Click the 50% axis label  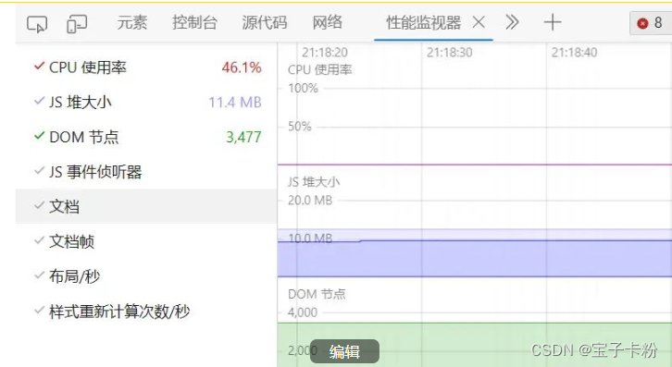300,127
